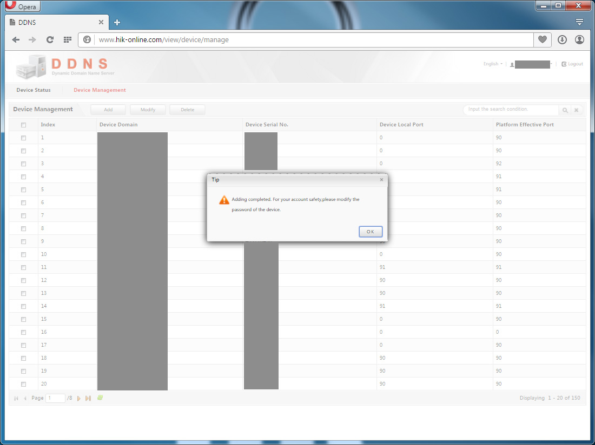Click the Modify button
Image resolution: width=595 pixels, height=445 pixels.
pyautogui.click(x=148, y=110)
